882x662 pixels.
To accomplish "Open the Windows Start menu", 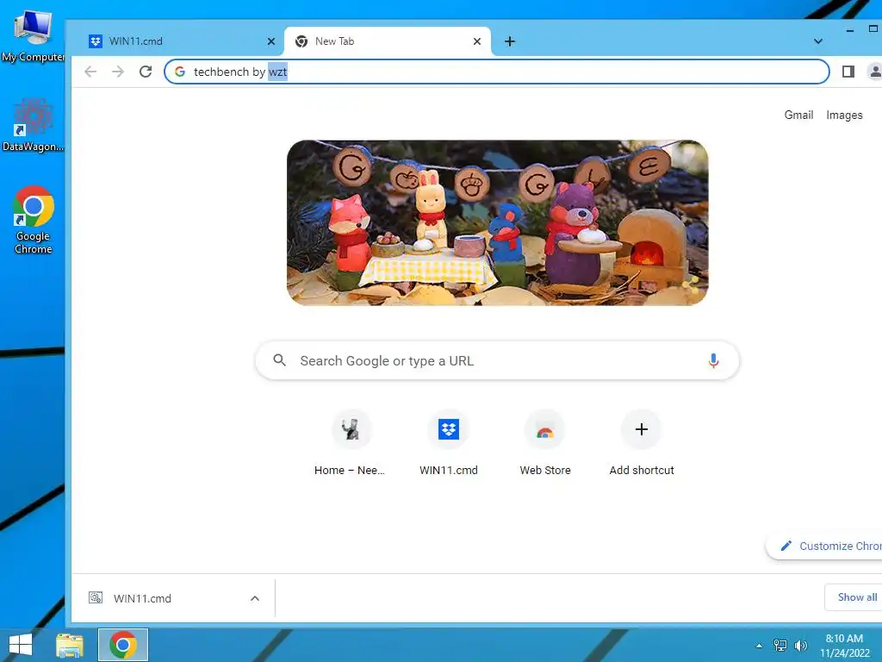I will 21,645.
